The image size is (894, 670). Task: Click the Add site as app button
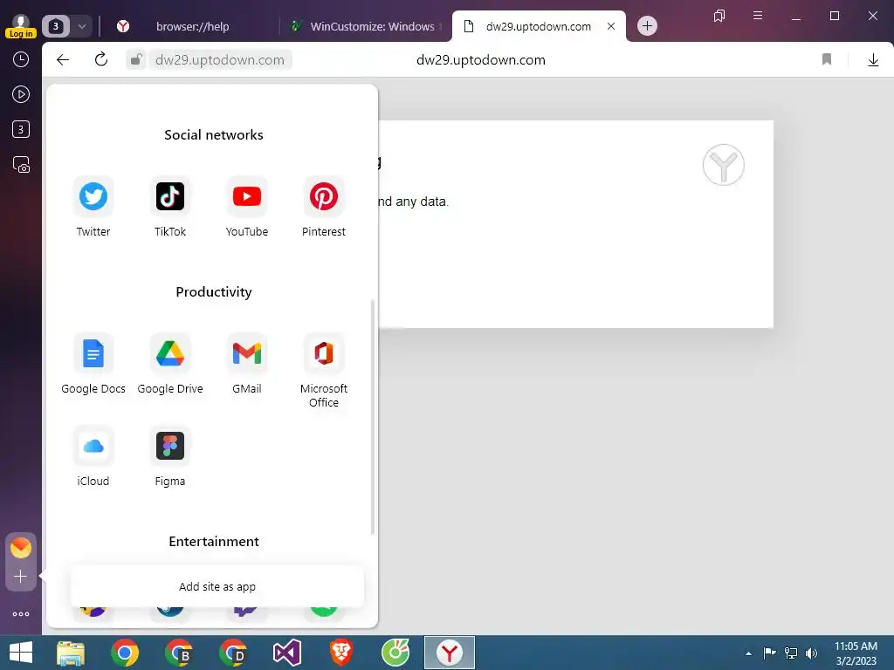[217, 586]
